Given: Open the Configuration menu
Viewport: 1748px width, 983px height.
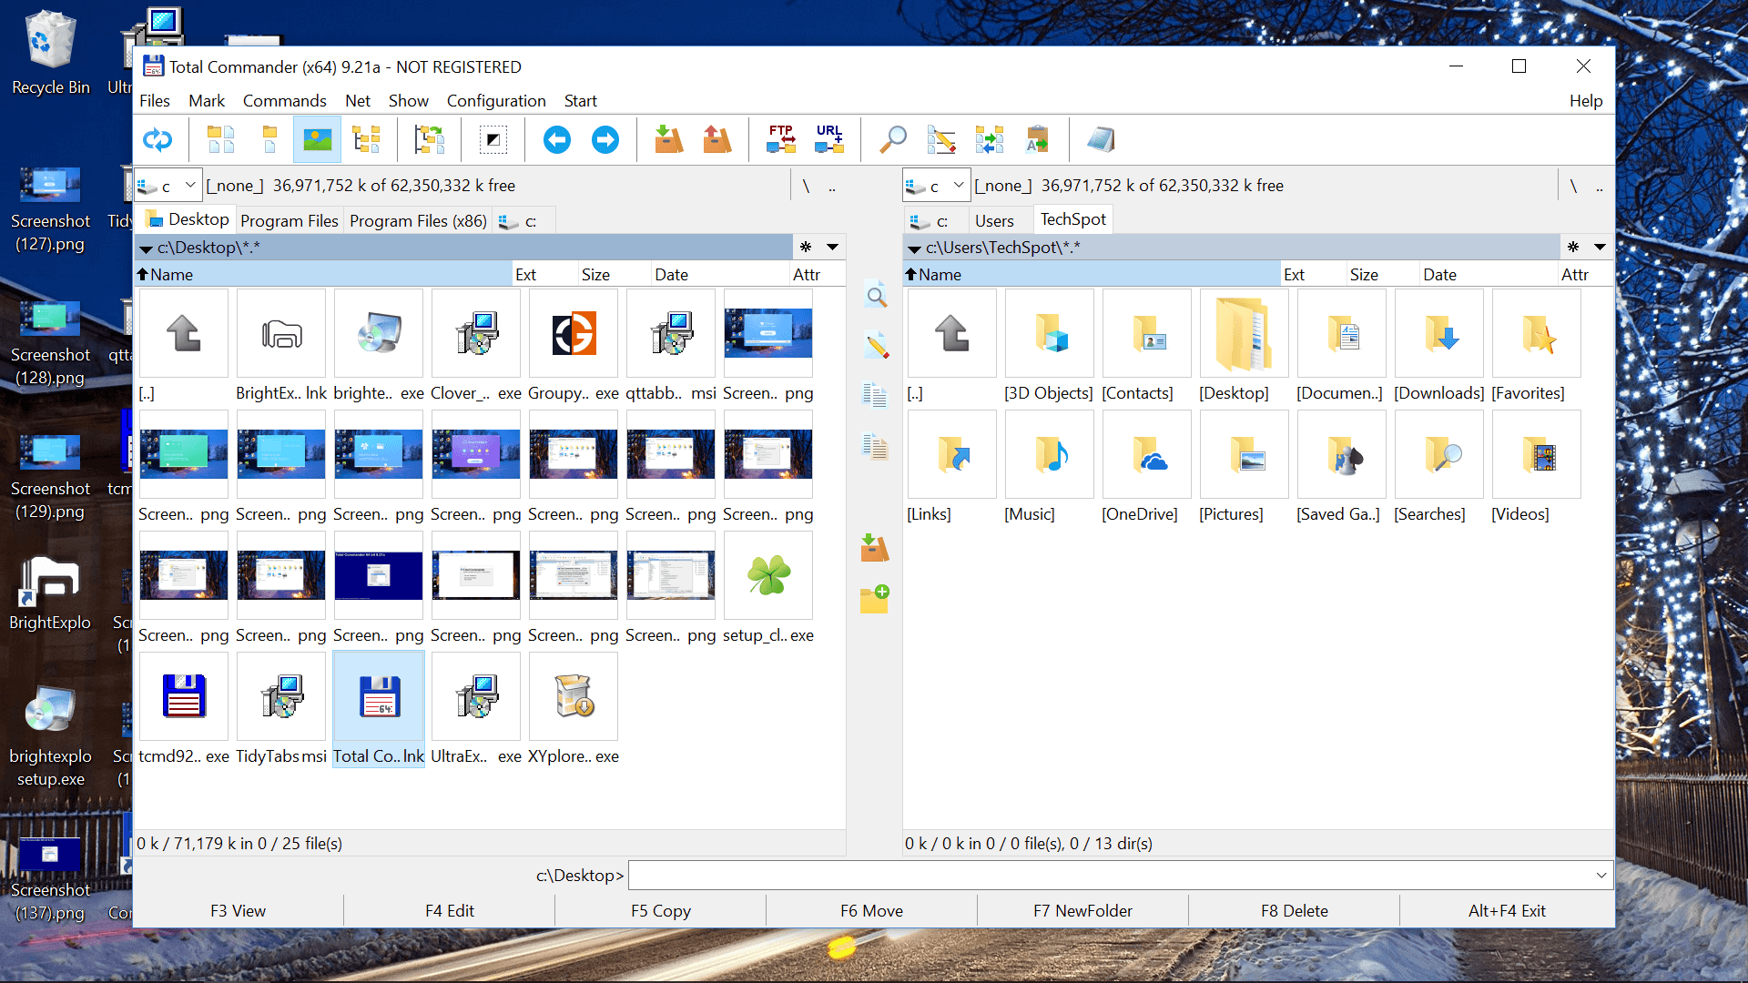Looking at the screenshot, I should tap(496, 101).
